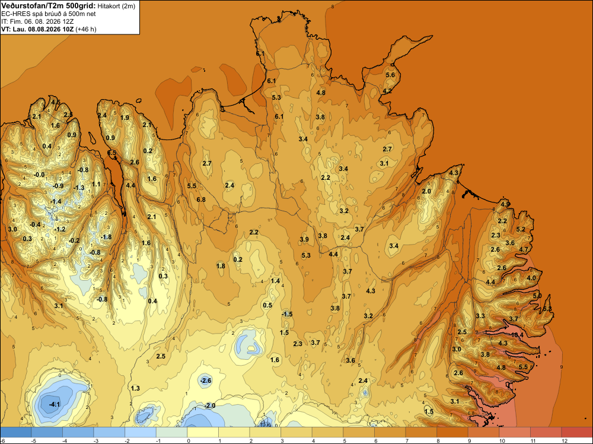Screen dimensions: 593x444
Task: Select the legend swatch between -4 and -3
Action: (x=78, y=432)
